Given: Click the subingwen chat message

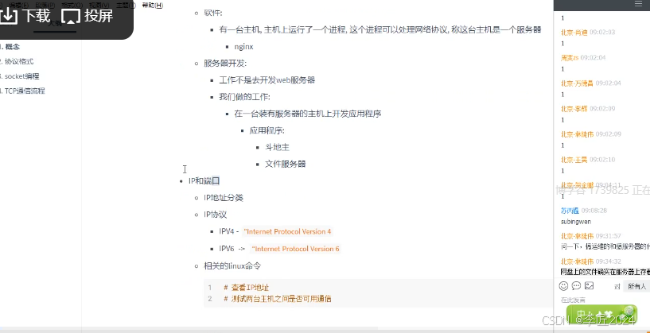Looking at the screenshot, I should click(576, 222).
